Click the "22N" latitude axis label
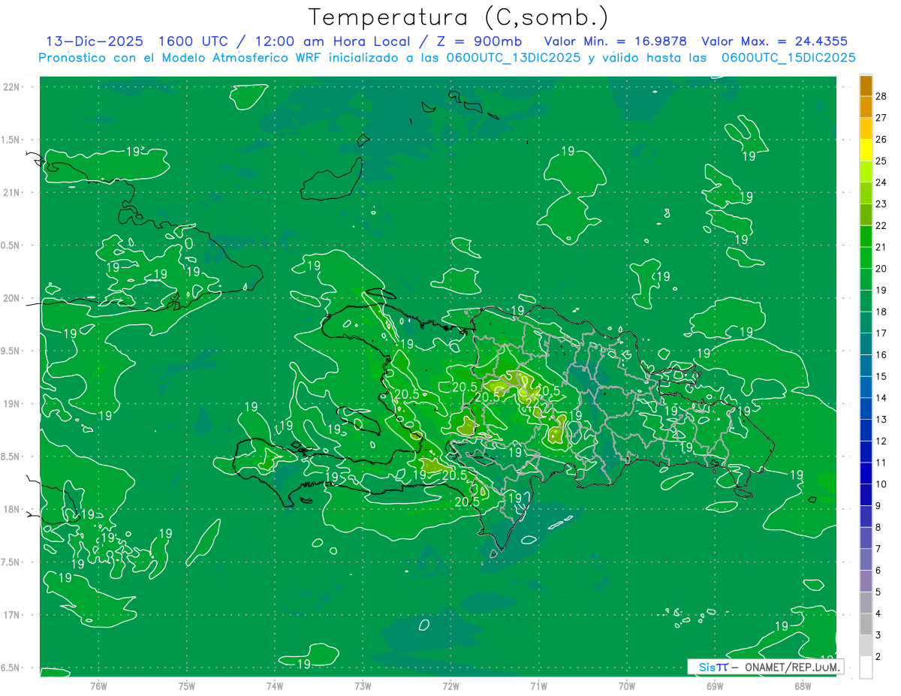 [11, 86]
